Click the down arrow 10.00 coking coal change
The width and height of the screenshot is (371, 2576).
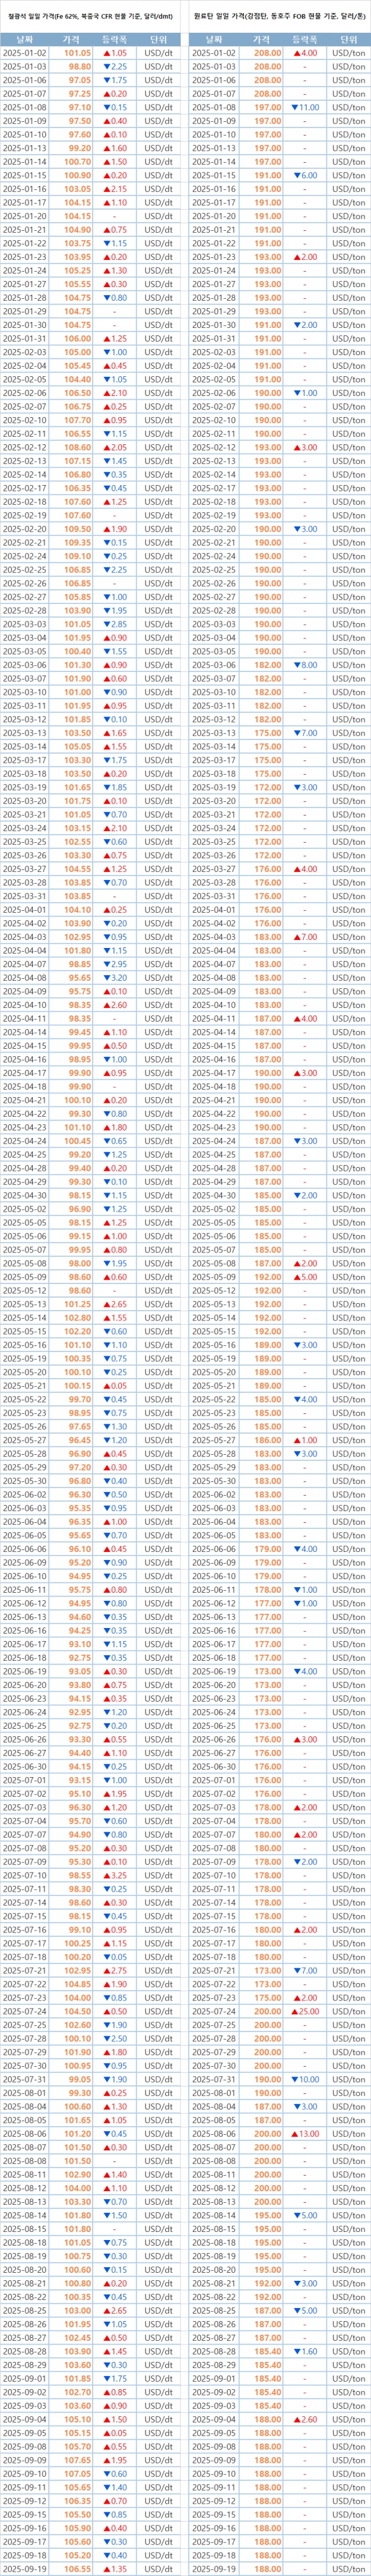[304, 2078]
